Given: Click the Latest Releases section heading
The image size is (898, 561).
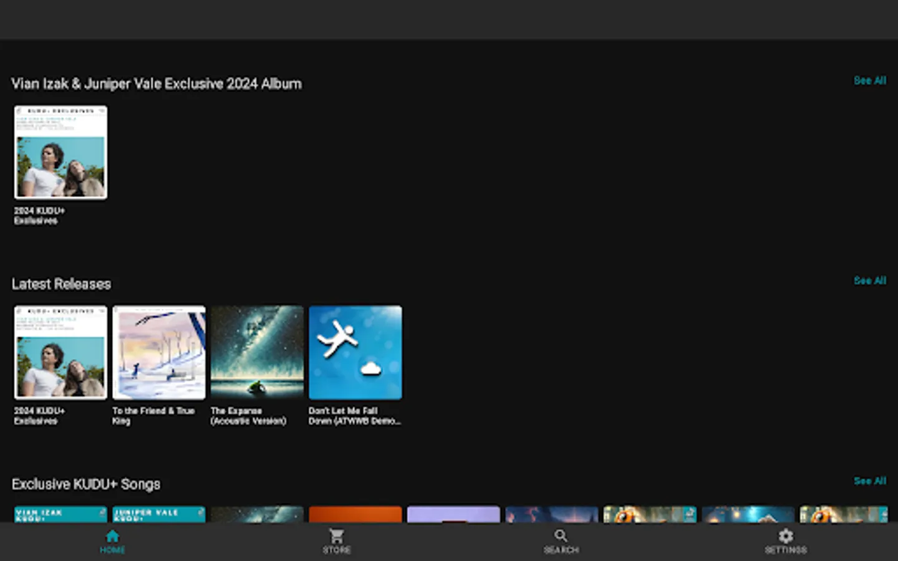Looking at the screenshot, I should pos(60,284).
